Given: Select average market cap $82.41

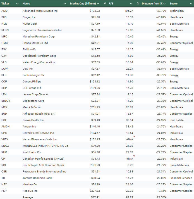Looking at the screenshot, I should pyautogui.click(x=95, y=197).
